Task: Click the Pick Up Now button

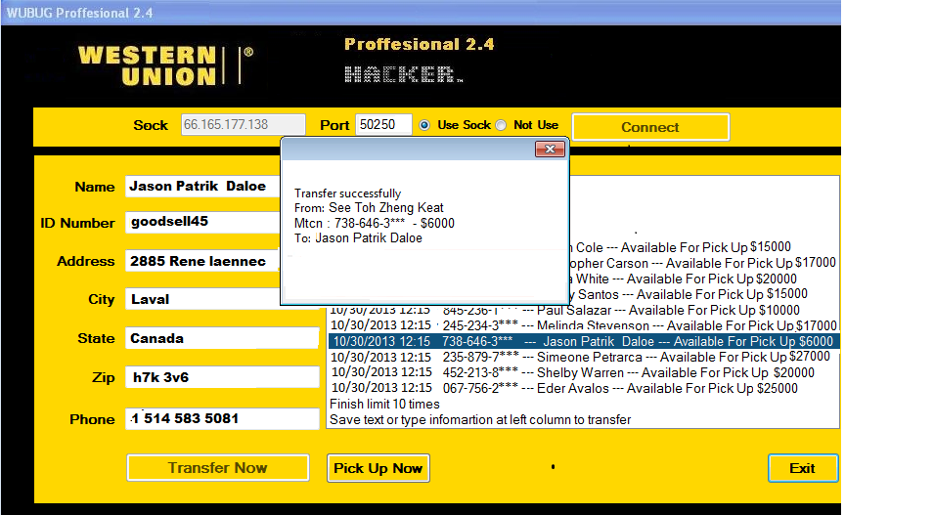Action: (378, 468)
